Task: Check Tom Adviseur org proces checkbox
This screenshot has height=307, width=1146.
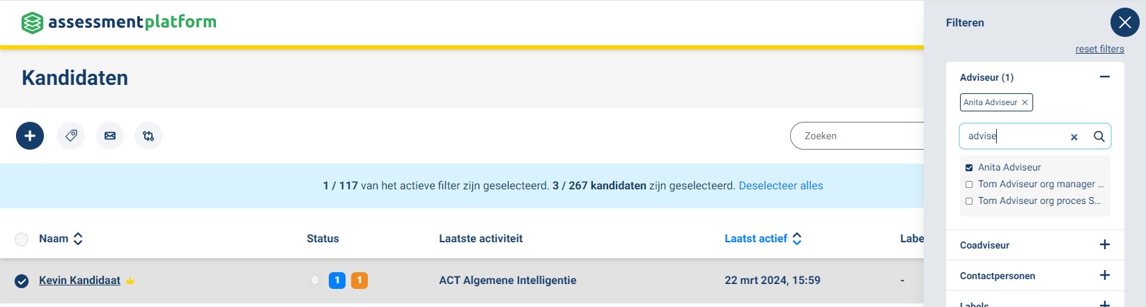Action: 969,201
